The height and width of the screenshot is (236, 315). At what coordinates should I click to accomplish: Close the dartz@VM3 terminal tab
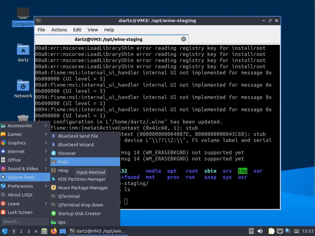(x=183, y=39)
